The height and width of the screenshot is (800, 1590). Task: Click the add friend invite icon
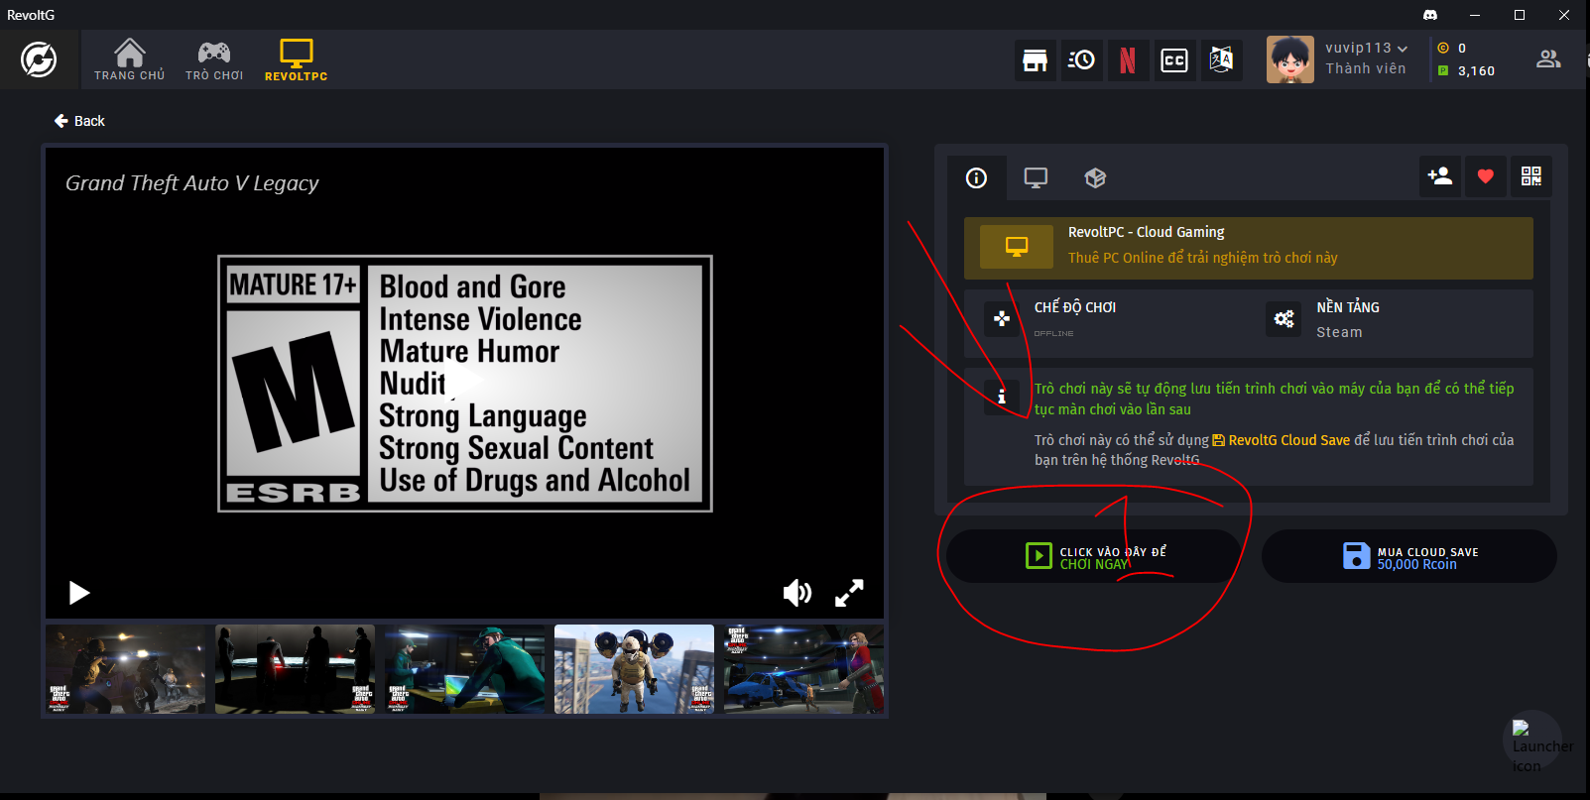pyautogui.click(x=1439, y=176)
